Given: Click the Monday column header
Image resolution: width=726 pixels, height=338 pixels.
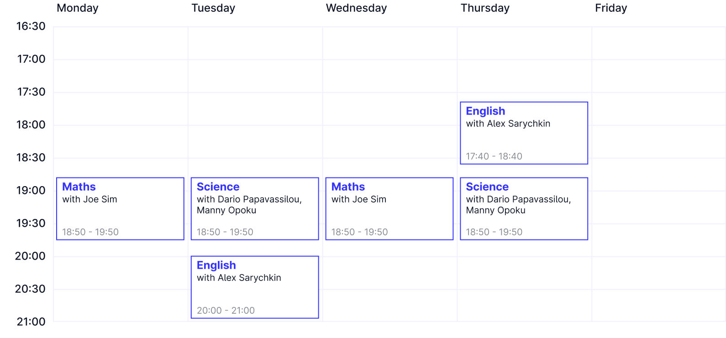Looking at the screenshot, I should (77, 8).
